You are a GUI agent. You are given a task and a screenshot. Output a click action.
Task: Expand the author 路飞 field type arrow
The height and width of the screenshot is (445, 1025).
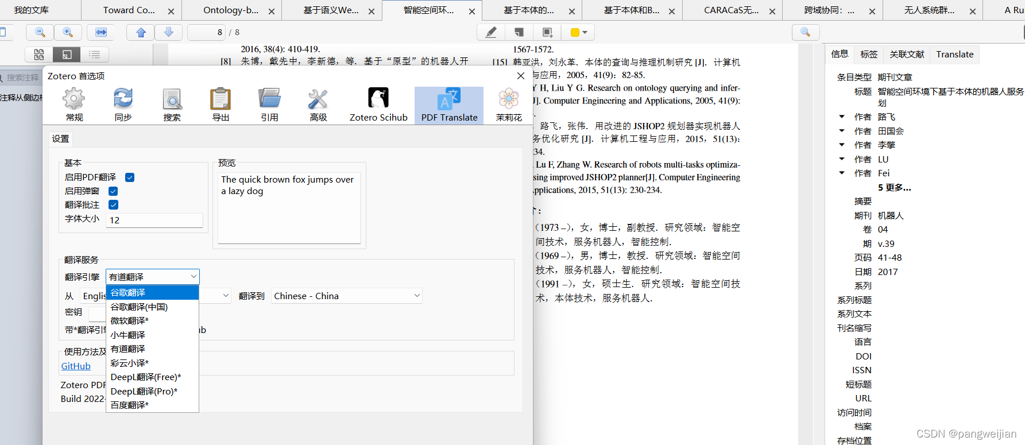(842, 117)
